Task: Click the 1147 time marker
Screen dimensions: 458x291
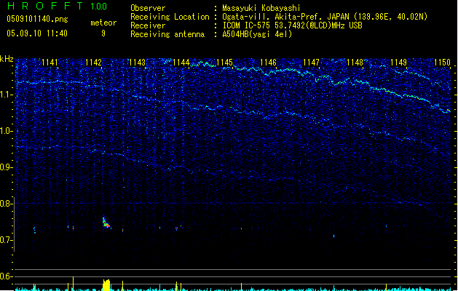Action: [312, 63]
